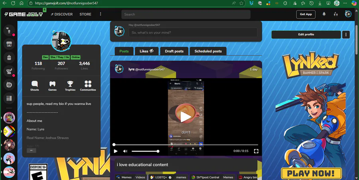359x180 pixels.
Task: Click the browser back arrow
Action: coord(4,3)
